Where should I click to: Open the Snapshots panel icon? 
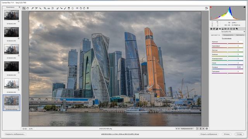point(237,29)
